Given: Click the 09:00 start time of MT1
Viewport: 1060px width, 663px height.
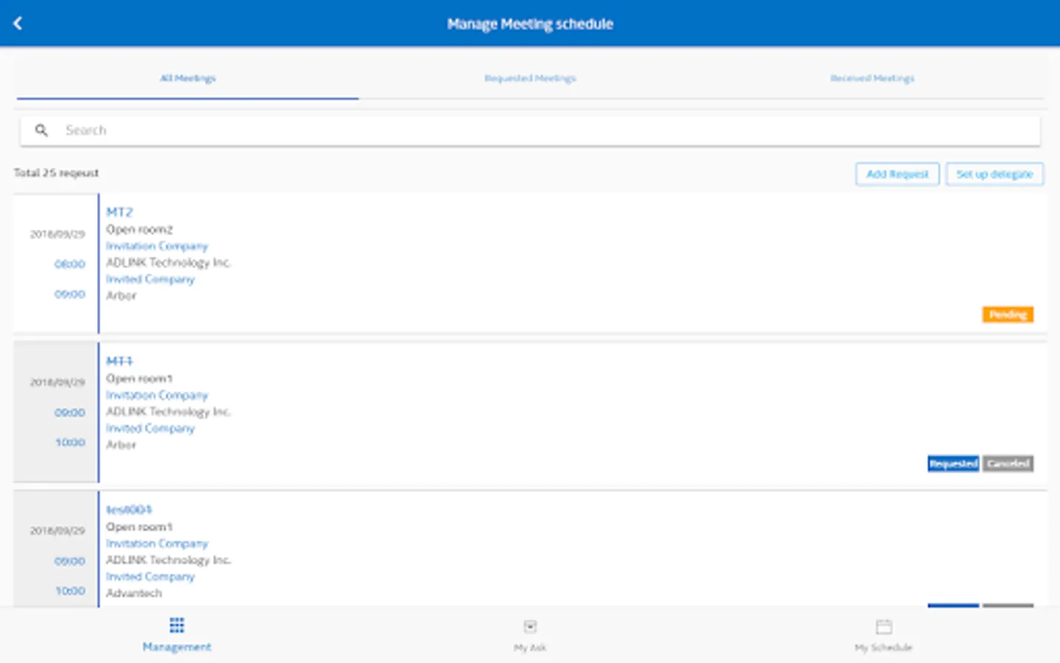Looking at the screenshot, I should [x=70, y=413].
